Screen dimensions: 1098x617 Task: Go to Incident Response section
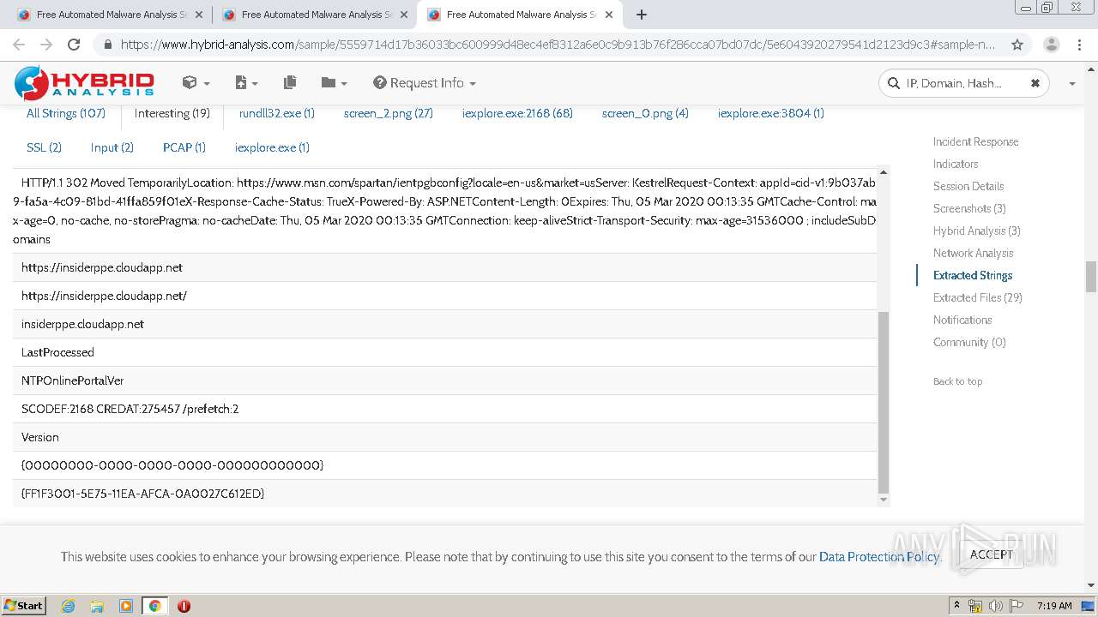click(975, 141)
